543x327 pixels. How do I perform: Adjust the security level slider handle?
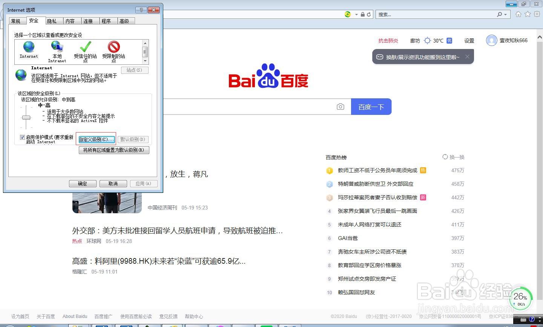[x=26, y=118]
